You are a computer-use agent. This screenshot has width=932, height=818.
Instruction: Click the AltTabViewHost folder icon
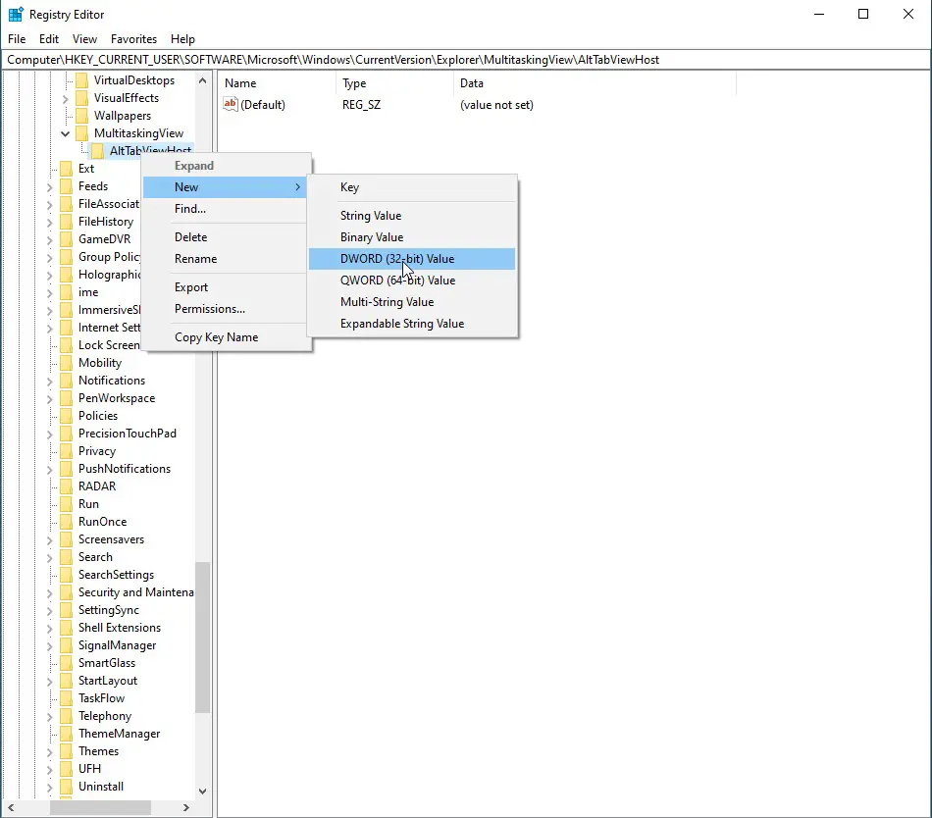97,151
